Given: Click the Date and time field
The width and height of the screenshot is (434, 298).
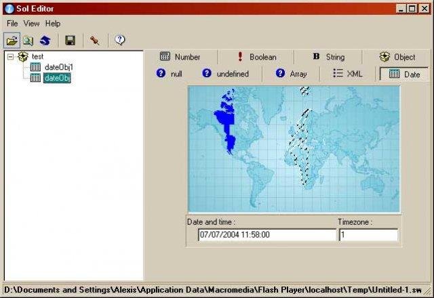Looking at the screenshot, I should [x=267, y=235].
